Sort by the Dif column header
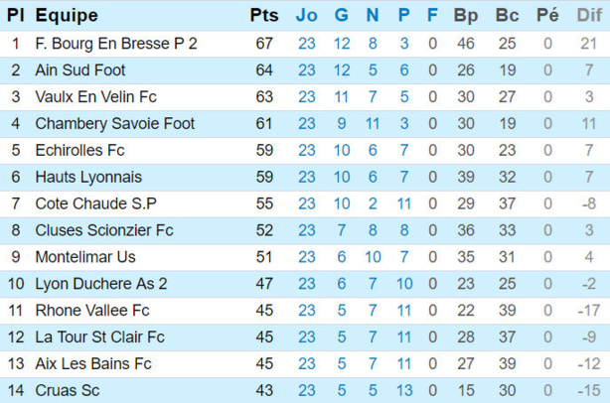The image size is (610, 403). pyautogui.click(x=589, y=16)
